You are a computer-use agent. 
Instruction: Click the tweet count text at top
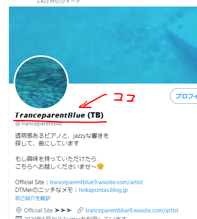tap(59, 2)
